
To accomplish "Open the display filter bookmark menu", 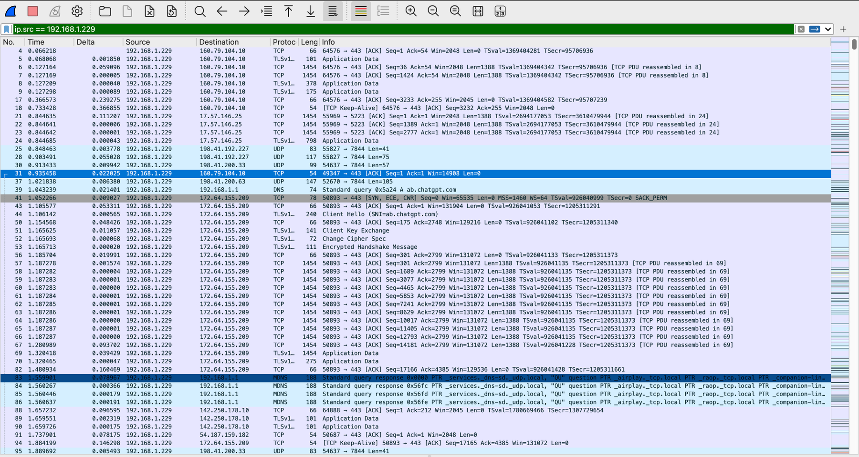I will (7, 29).
